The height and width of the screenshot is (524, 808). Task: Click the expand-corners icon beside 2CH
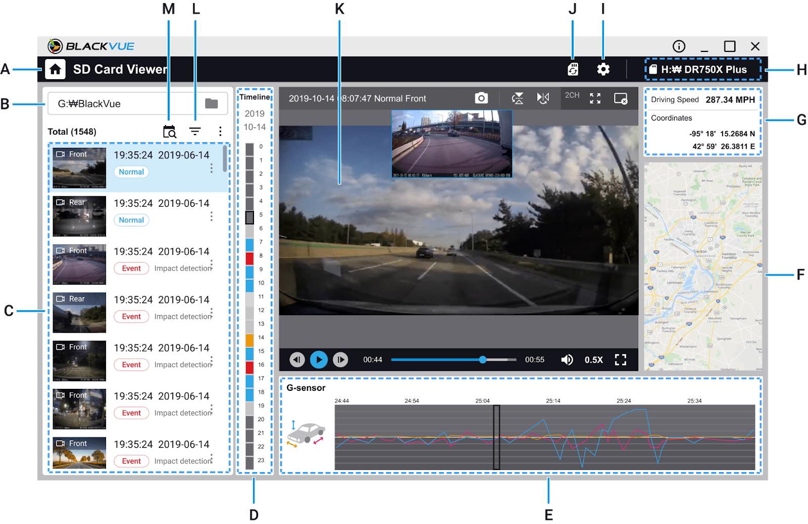595,98
